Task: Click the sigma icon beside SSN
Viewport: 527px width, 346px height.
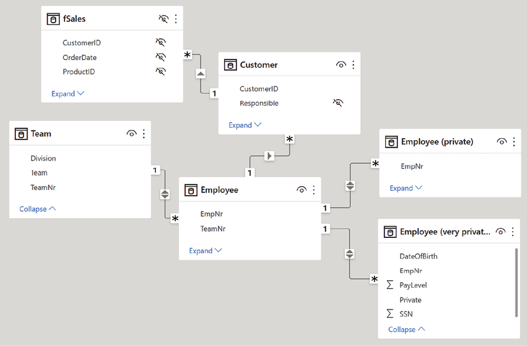Action: coord(390,313)
